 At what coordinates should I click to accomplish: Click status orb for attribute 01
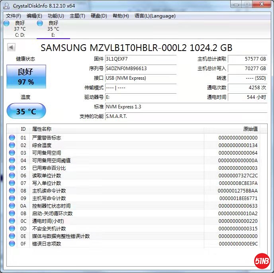pyautogui.click(x=12, y=137)
